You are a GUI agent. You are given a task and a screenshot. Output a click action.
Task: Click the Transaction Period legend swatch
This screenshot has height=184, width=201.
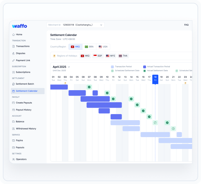(x=112, y=67)
